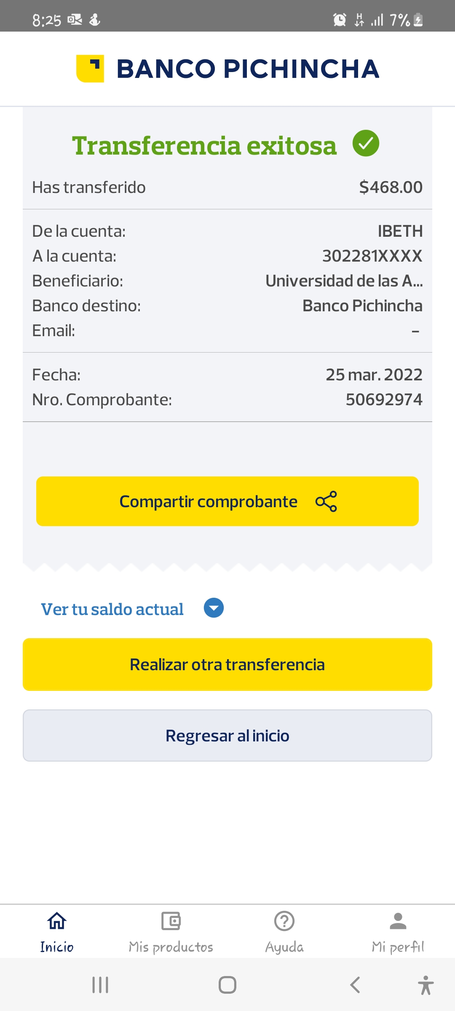
Task: Tap the accessibility figure icon
Action: (426, 985)
